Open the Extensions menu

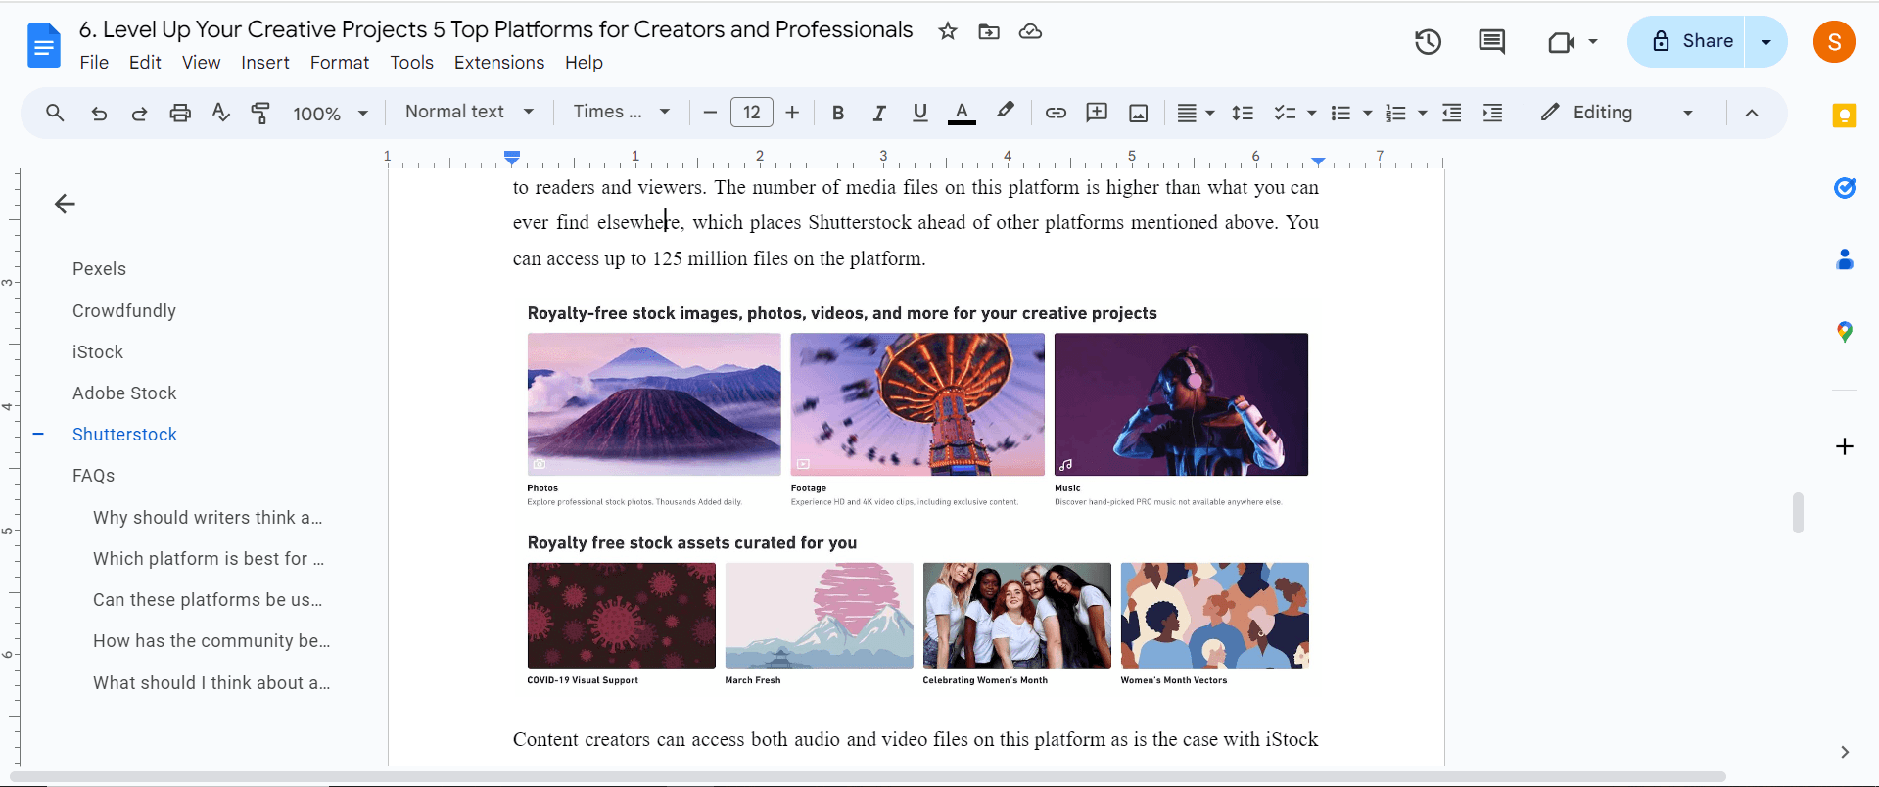point(499,63)
